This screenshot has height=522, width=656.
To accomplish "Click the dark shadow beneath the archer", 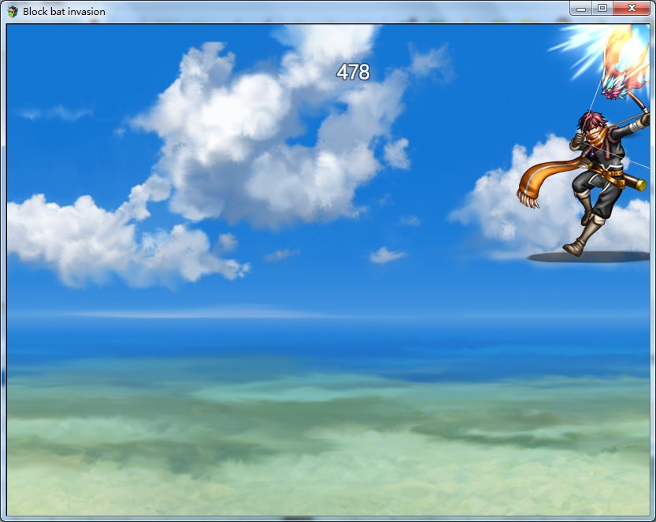I will (587, 257).
